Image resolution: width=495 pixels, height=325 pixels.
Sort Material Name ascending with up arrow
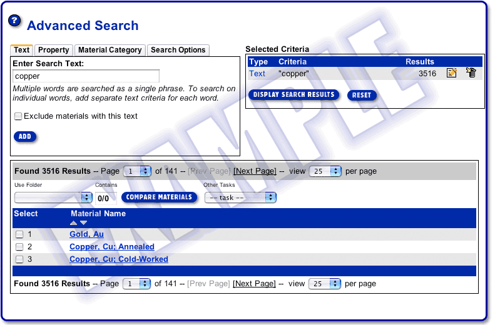point(74,223)
